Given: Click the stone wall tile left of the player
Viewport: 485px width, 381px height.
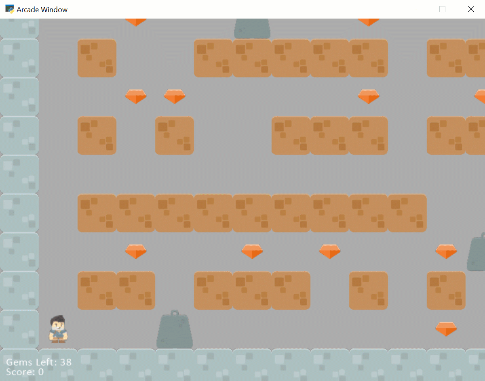Looking at the screenshot, I should coord(19,329).
